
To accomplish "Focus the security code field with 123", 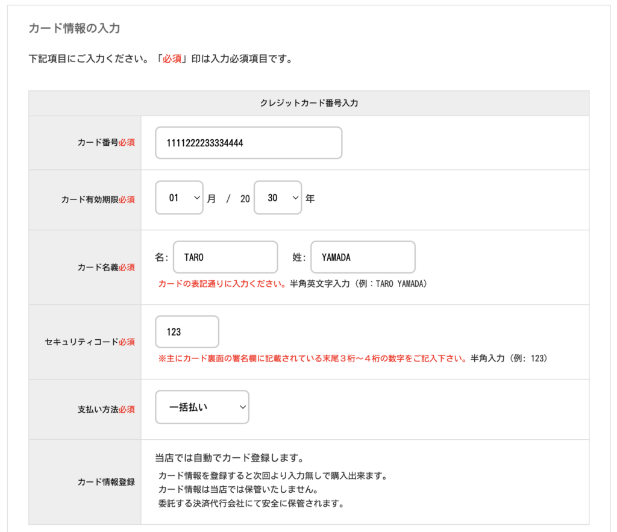I will point(187,332).
